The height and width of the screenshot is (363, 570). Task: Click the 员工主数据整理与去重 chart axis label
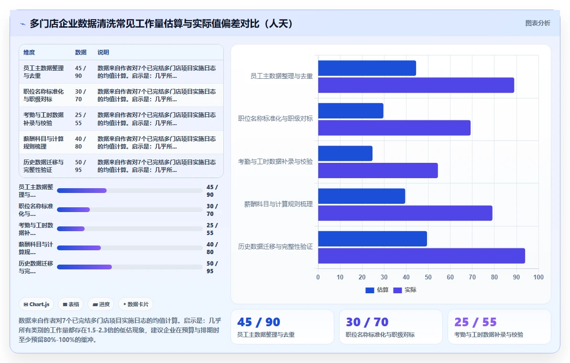281,76
